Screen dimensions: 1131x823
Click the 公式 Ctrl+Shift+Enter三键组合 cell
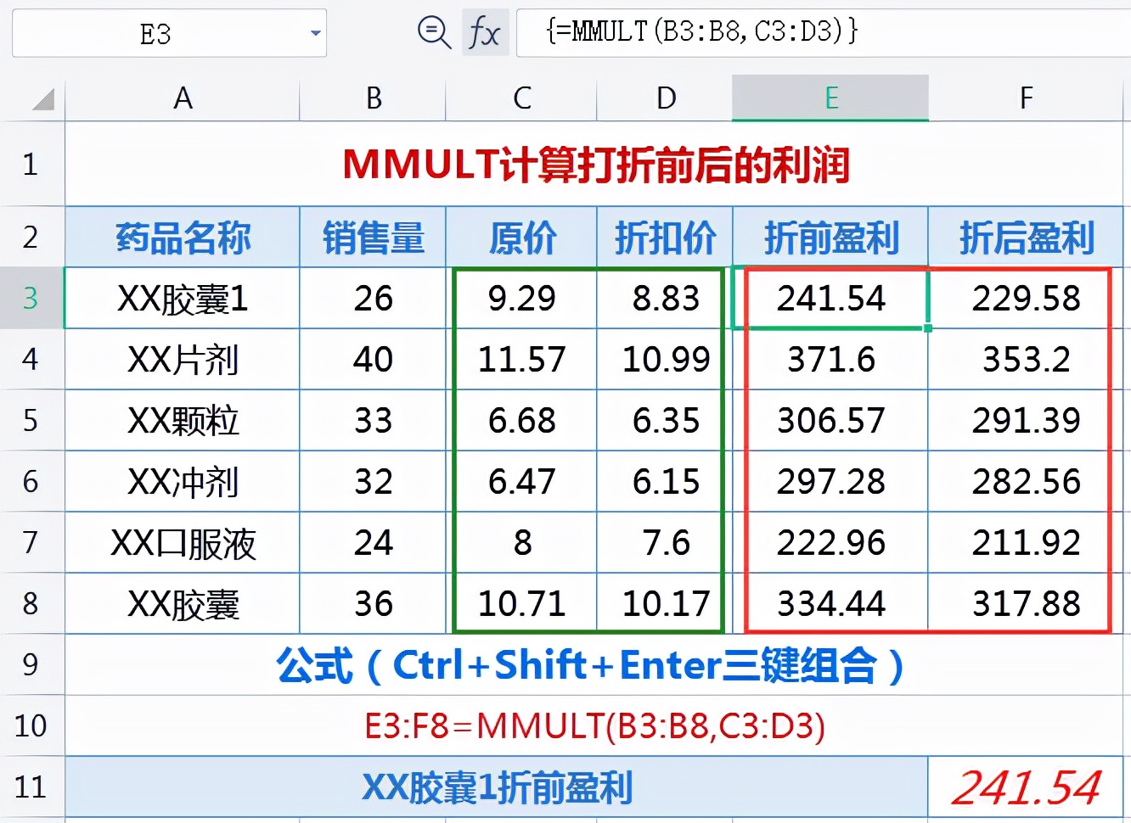594,664
